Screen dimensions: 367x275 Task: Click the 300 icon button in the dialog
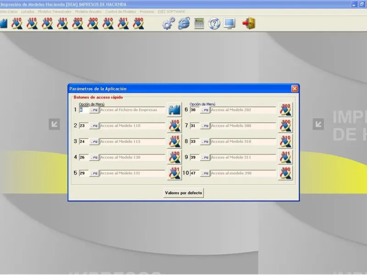tap(285, 126)
